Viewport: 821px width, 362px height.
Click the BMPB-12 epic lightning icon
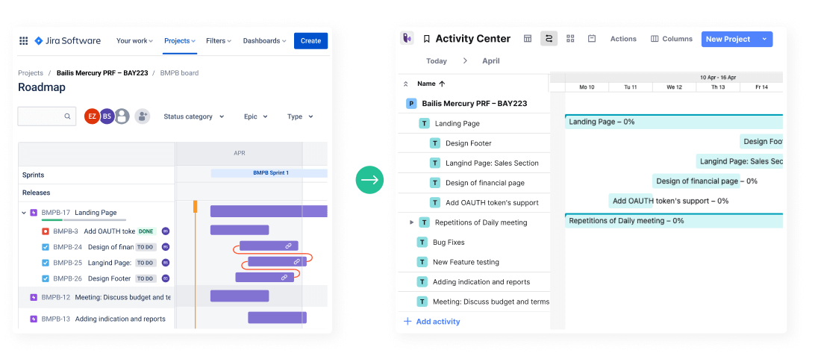click(34, 297)
